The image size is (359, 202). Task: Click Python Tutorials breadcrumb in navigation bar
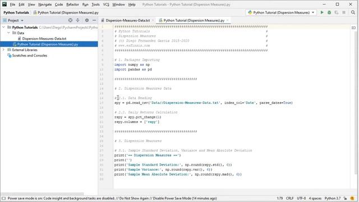click(x=16, y=12)
